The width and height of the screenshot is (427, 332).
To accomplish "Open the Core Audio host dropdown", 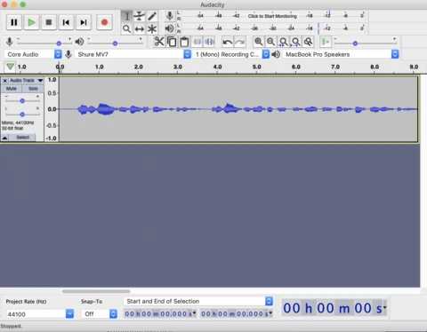I will click(x=34, y=54).
